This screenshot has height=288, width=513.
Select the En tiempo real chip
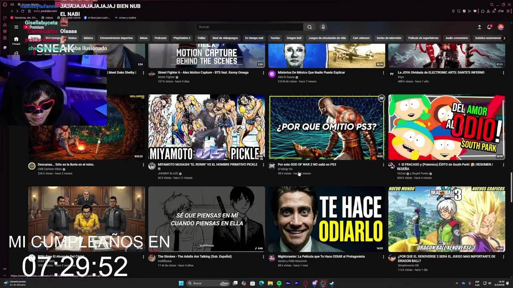[254, 38]
